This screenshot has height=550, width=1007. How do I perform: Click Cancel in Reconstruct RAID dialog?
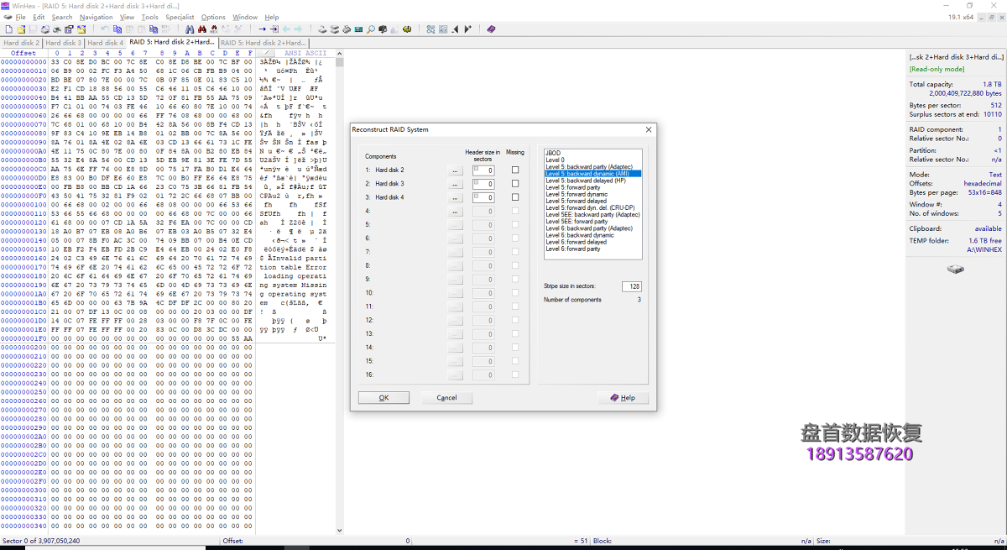point(446,398)
